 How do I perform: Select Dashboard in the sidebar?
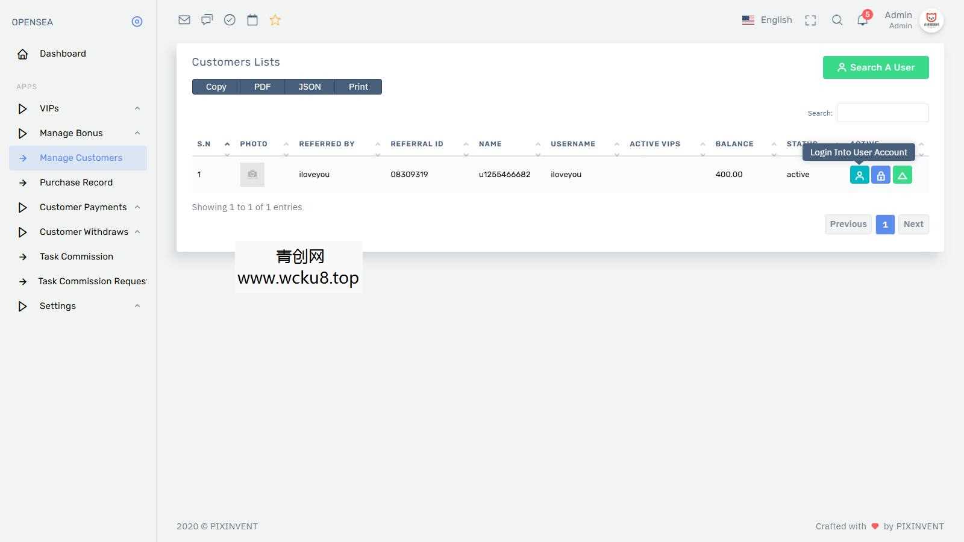pyautogui.click(x=63, y=54)
